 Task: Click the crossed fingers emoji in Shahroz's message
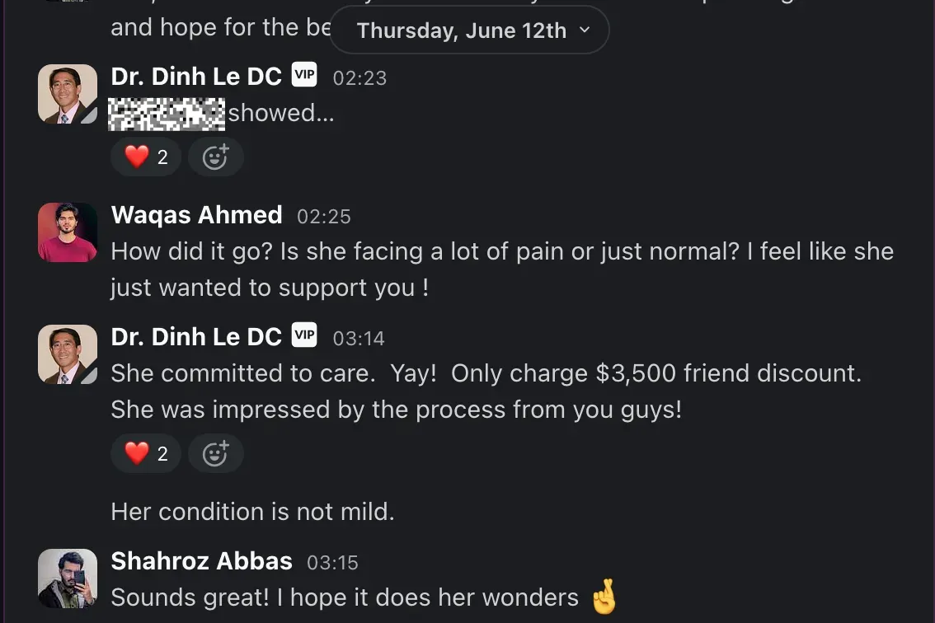pyautogui.click(x=604, y=598)
